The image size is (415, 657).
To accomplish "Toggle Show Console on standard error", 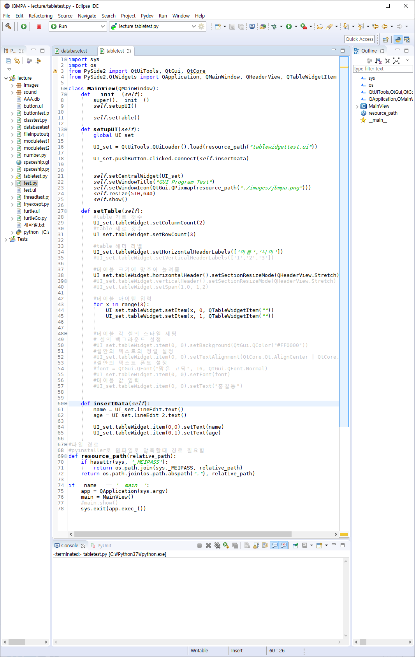I will 283,545.
